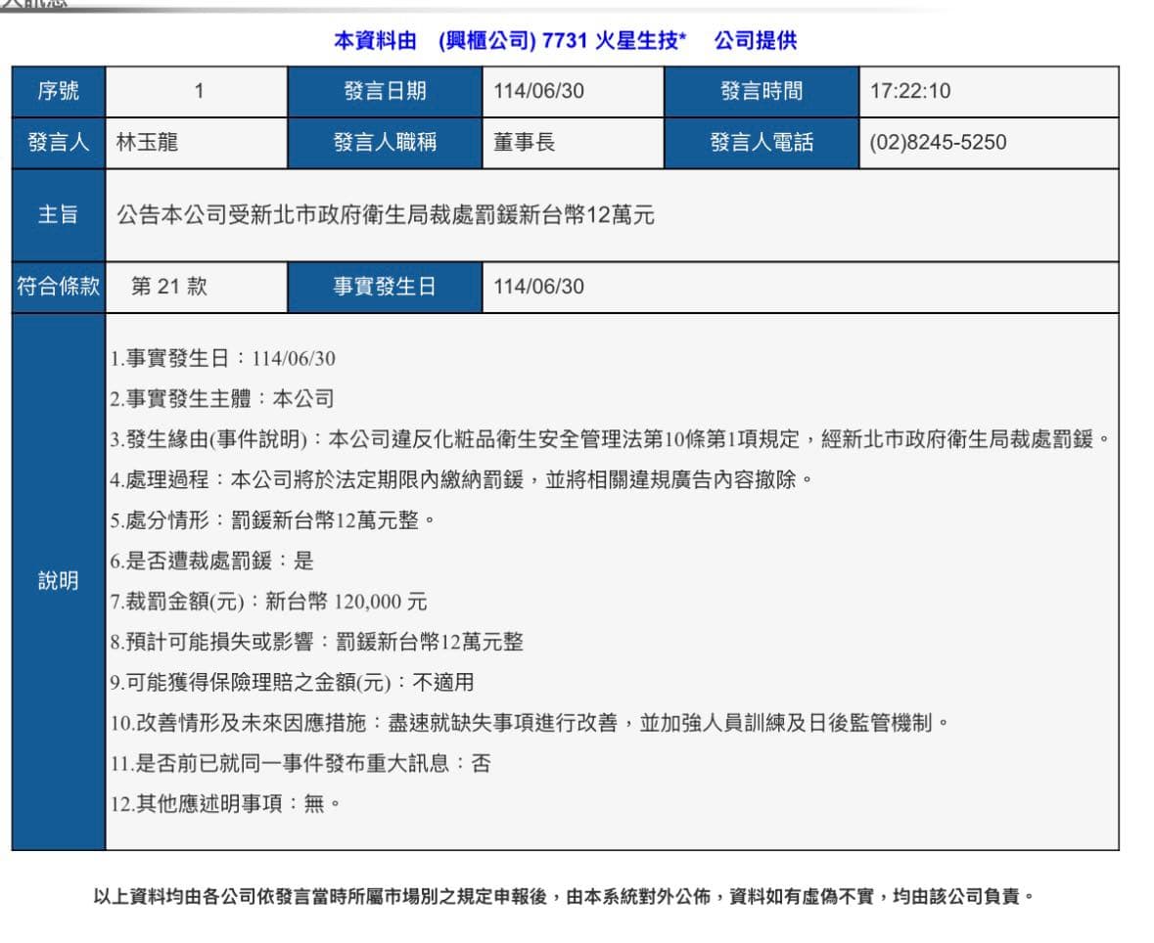This screenshot has height=943, width=1154.
Task: Click the 發言時間 header cell
Action: [762, 91]
